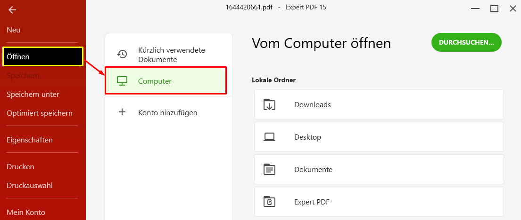Maximize the Expert PDF window
The height and width of the screenshot is (220, 521).
coord(495,8)
